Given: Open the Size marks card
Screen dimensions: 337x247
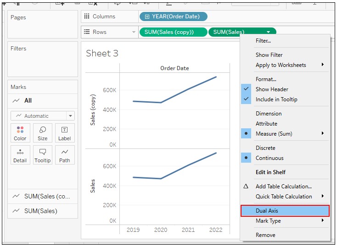Looking at the screenshot, I should [x=43, y=133].
